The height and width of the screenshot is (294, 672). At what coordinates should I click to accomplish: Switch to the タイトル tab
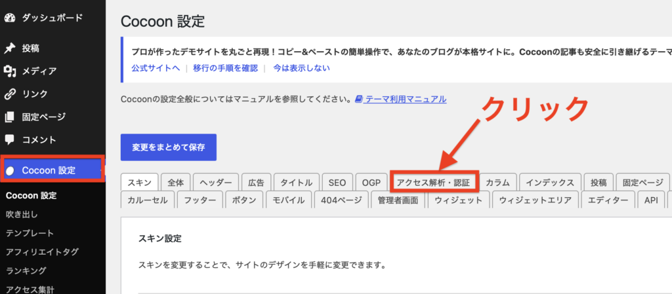pyautogui.click(x=297, y=183)
